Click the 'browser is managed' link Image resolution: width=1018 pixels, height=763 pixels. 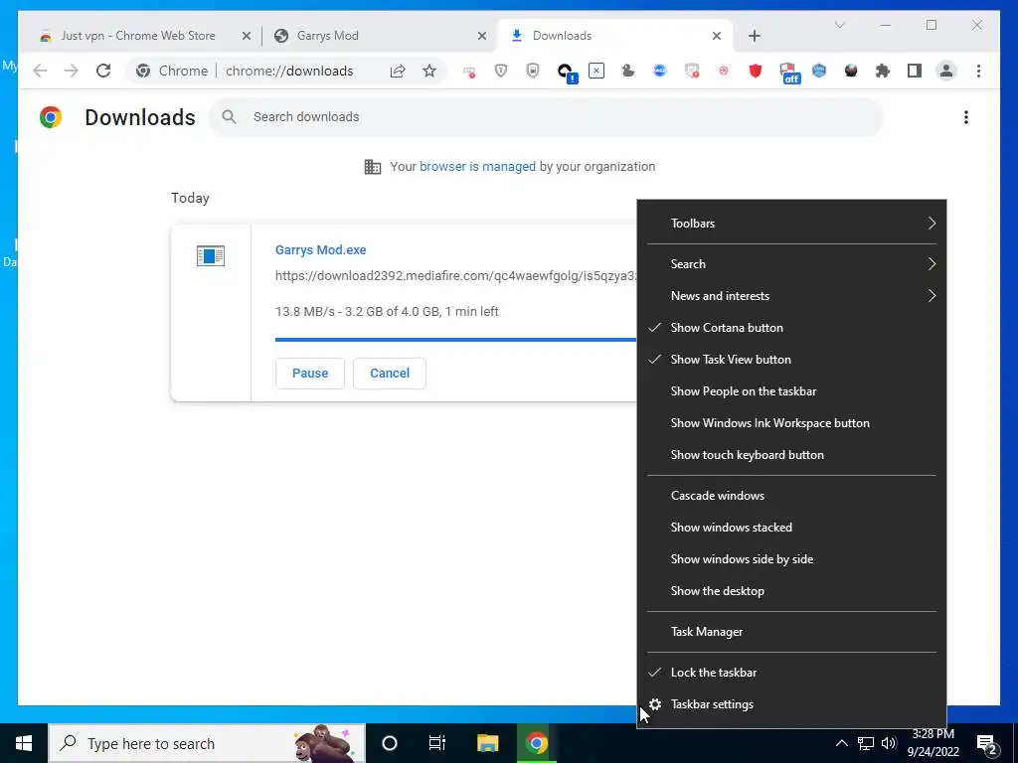[x=477, y=167]
